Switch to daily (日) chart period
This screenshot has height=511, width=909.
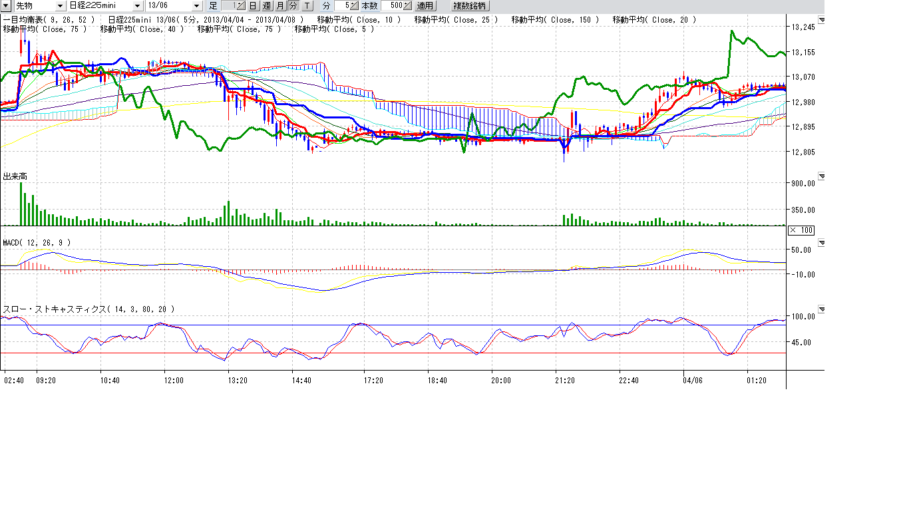pyautogui.click(x=253, y=5)
